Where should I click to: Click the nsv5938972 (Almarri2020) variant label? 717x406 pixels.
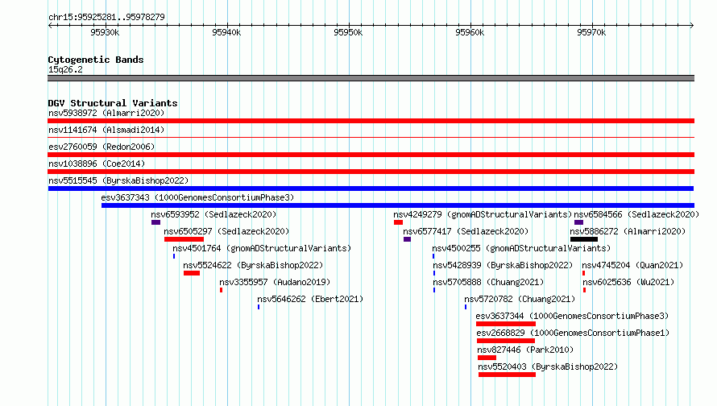106,113
